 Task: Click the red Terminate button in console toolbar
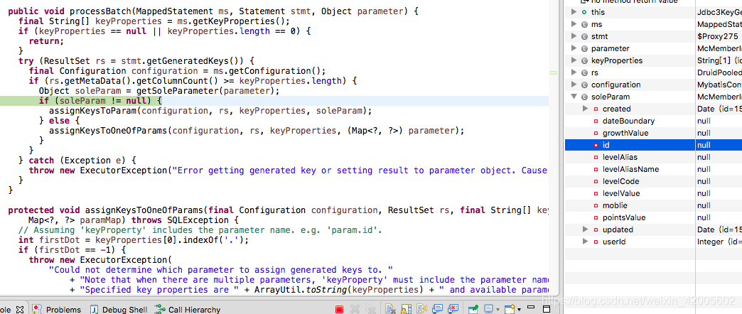click(339, 309)
